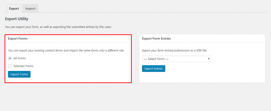Click the Export Utility heading
This screenshot has width=271, height=111.
17,19
